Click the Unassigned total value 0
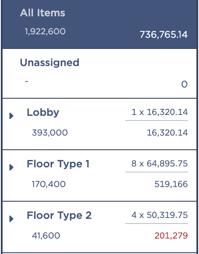Screen dimensions: 199x254 tap(184, 85)
